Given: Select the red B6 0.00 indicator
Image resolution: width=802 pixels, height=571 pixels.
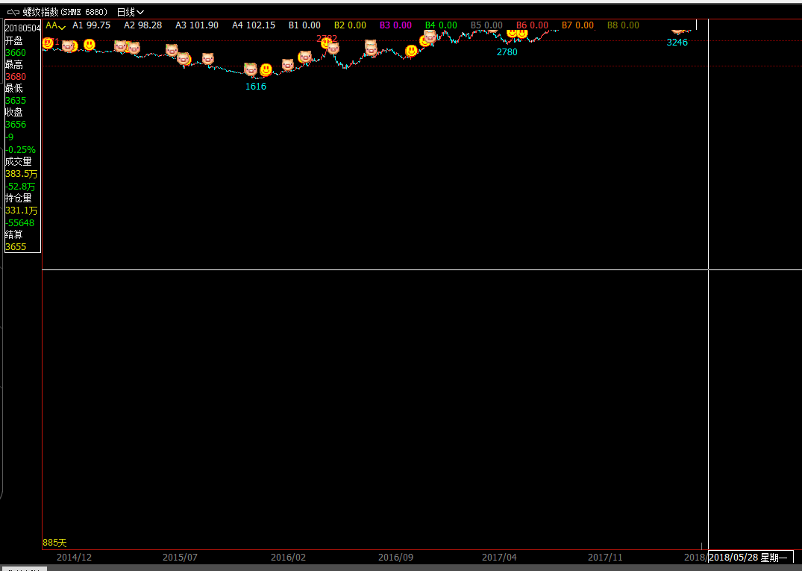Looking at the screenshot, I should (x=532, y=25).
